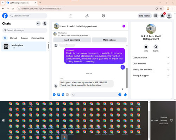Open the Facebook menu grid icon

pos(156,16)
